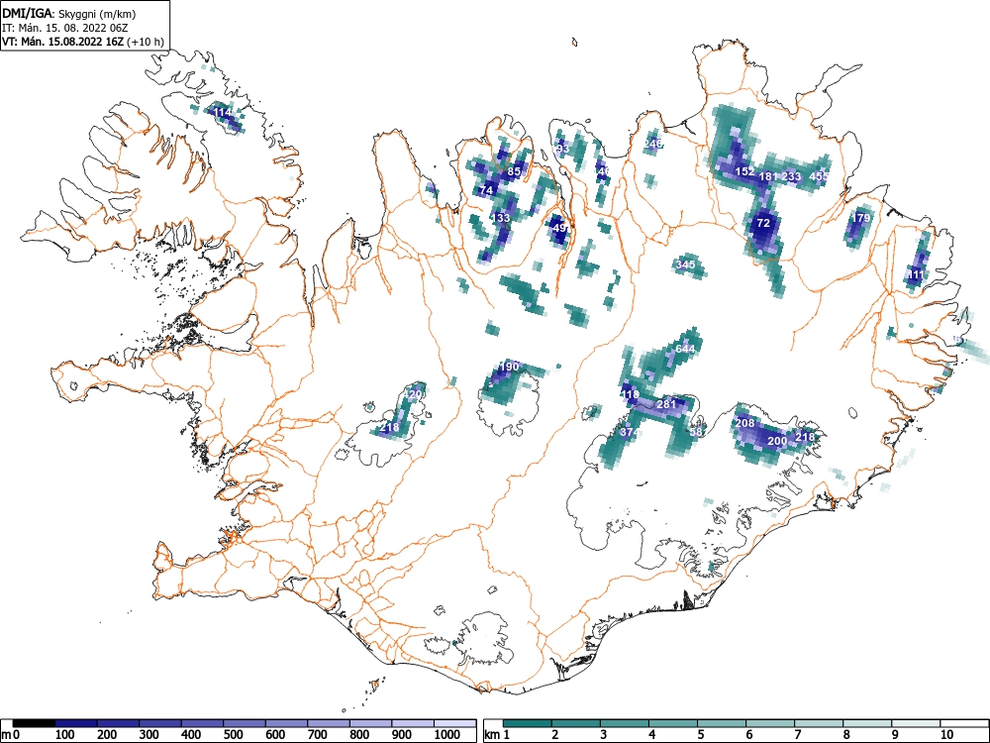Image resolution: width=990 pixels, height=743 pixels.
Task: Click the '1000' label on meter legend
Action: (x=447, y=735)
